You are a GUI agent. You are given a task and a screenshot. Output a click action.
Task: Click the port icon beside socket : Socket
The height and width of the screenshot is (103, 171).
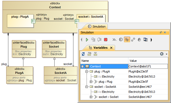pos(95,97)
